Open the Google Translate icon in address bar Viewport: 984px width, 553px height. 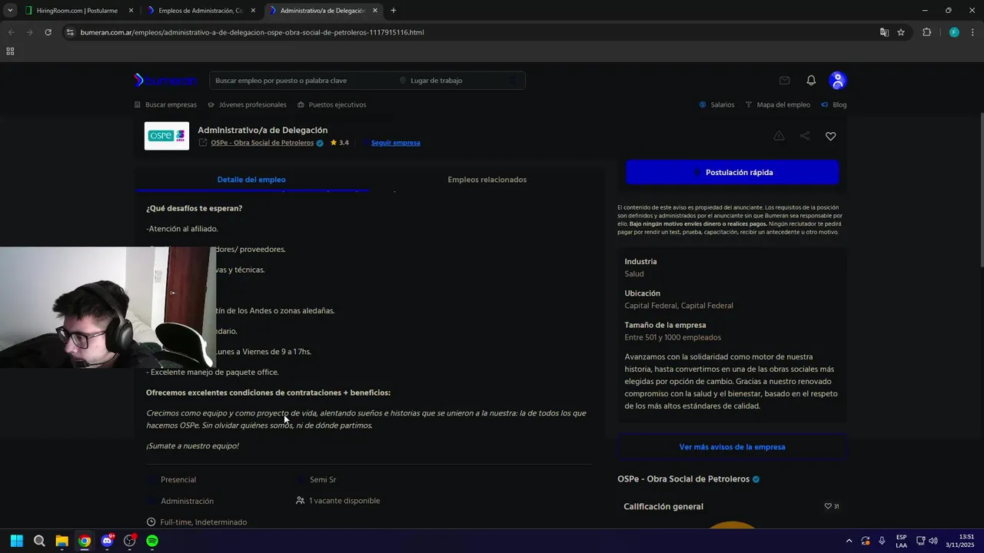pos(884,32)
